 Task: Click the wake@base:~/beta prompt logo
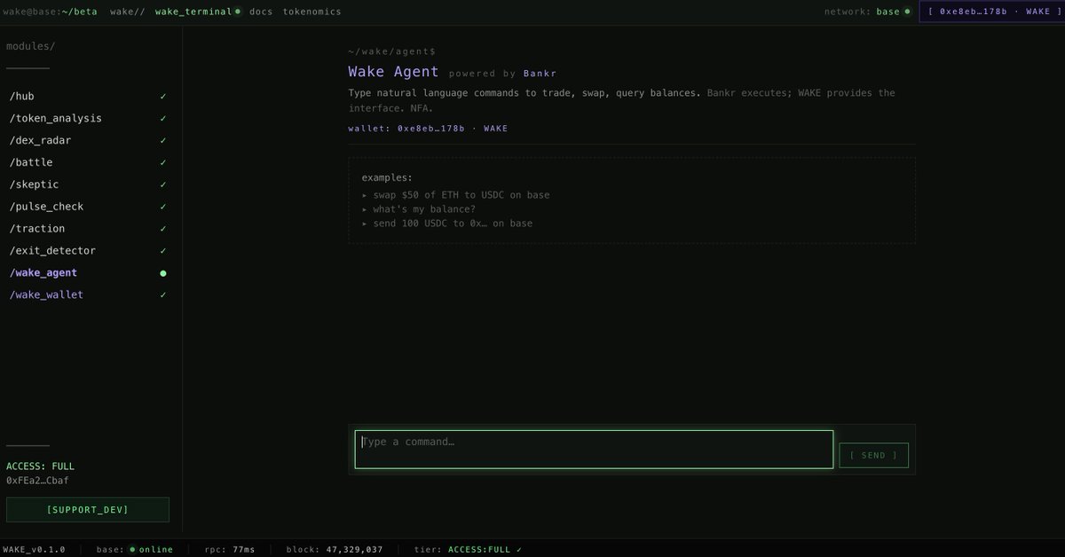point(50,12)
